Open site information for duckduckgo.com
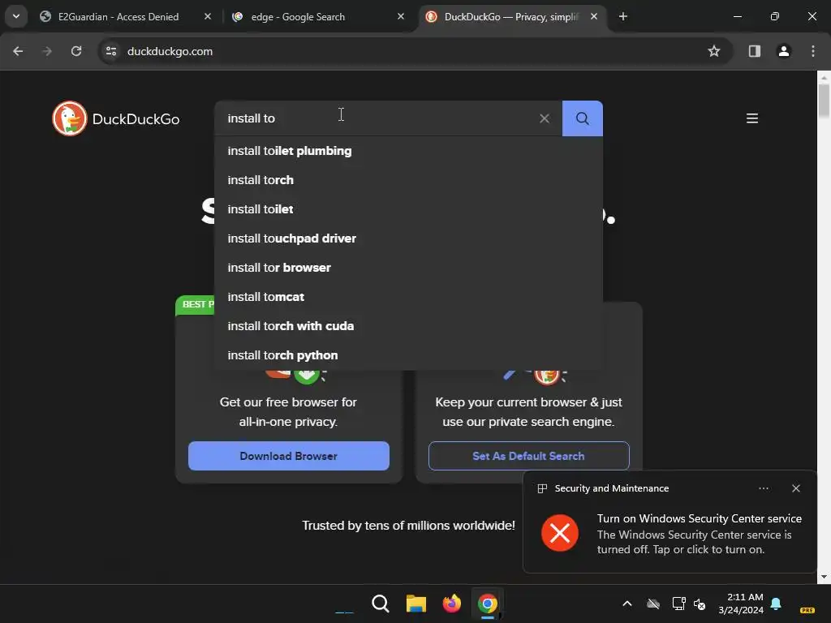This screenshot has height=623, width=831. pos(111,51)
